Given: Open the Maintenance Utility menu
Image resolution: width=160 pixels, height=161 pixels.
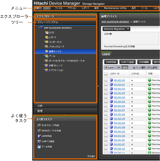Looking at the screenshot, I should tap(115, 8).
